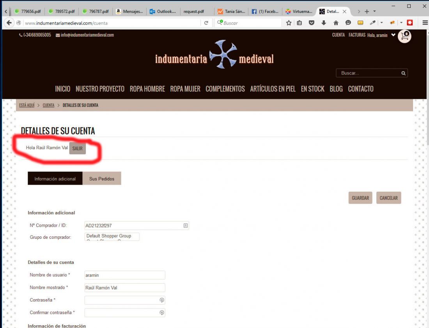Viewport: 429px width, 328px height.
Task: Click icon inside Nº Comprador field
Action: tap(186, 226)
